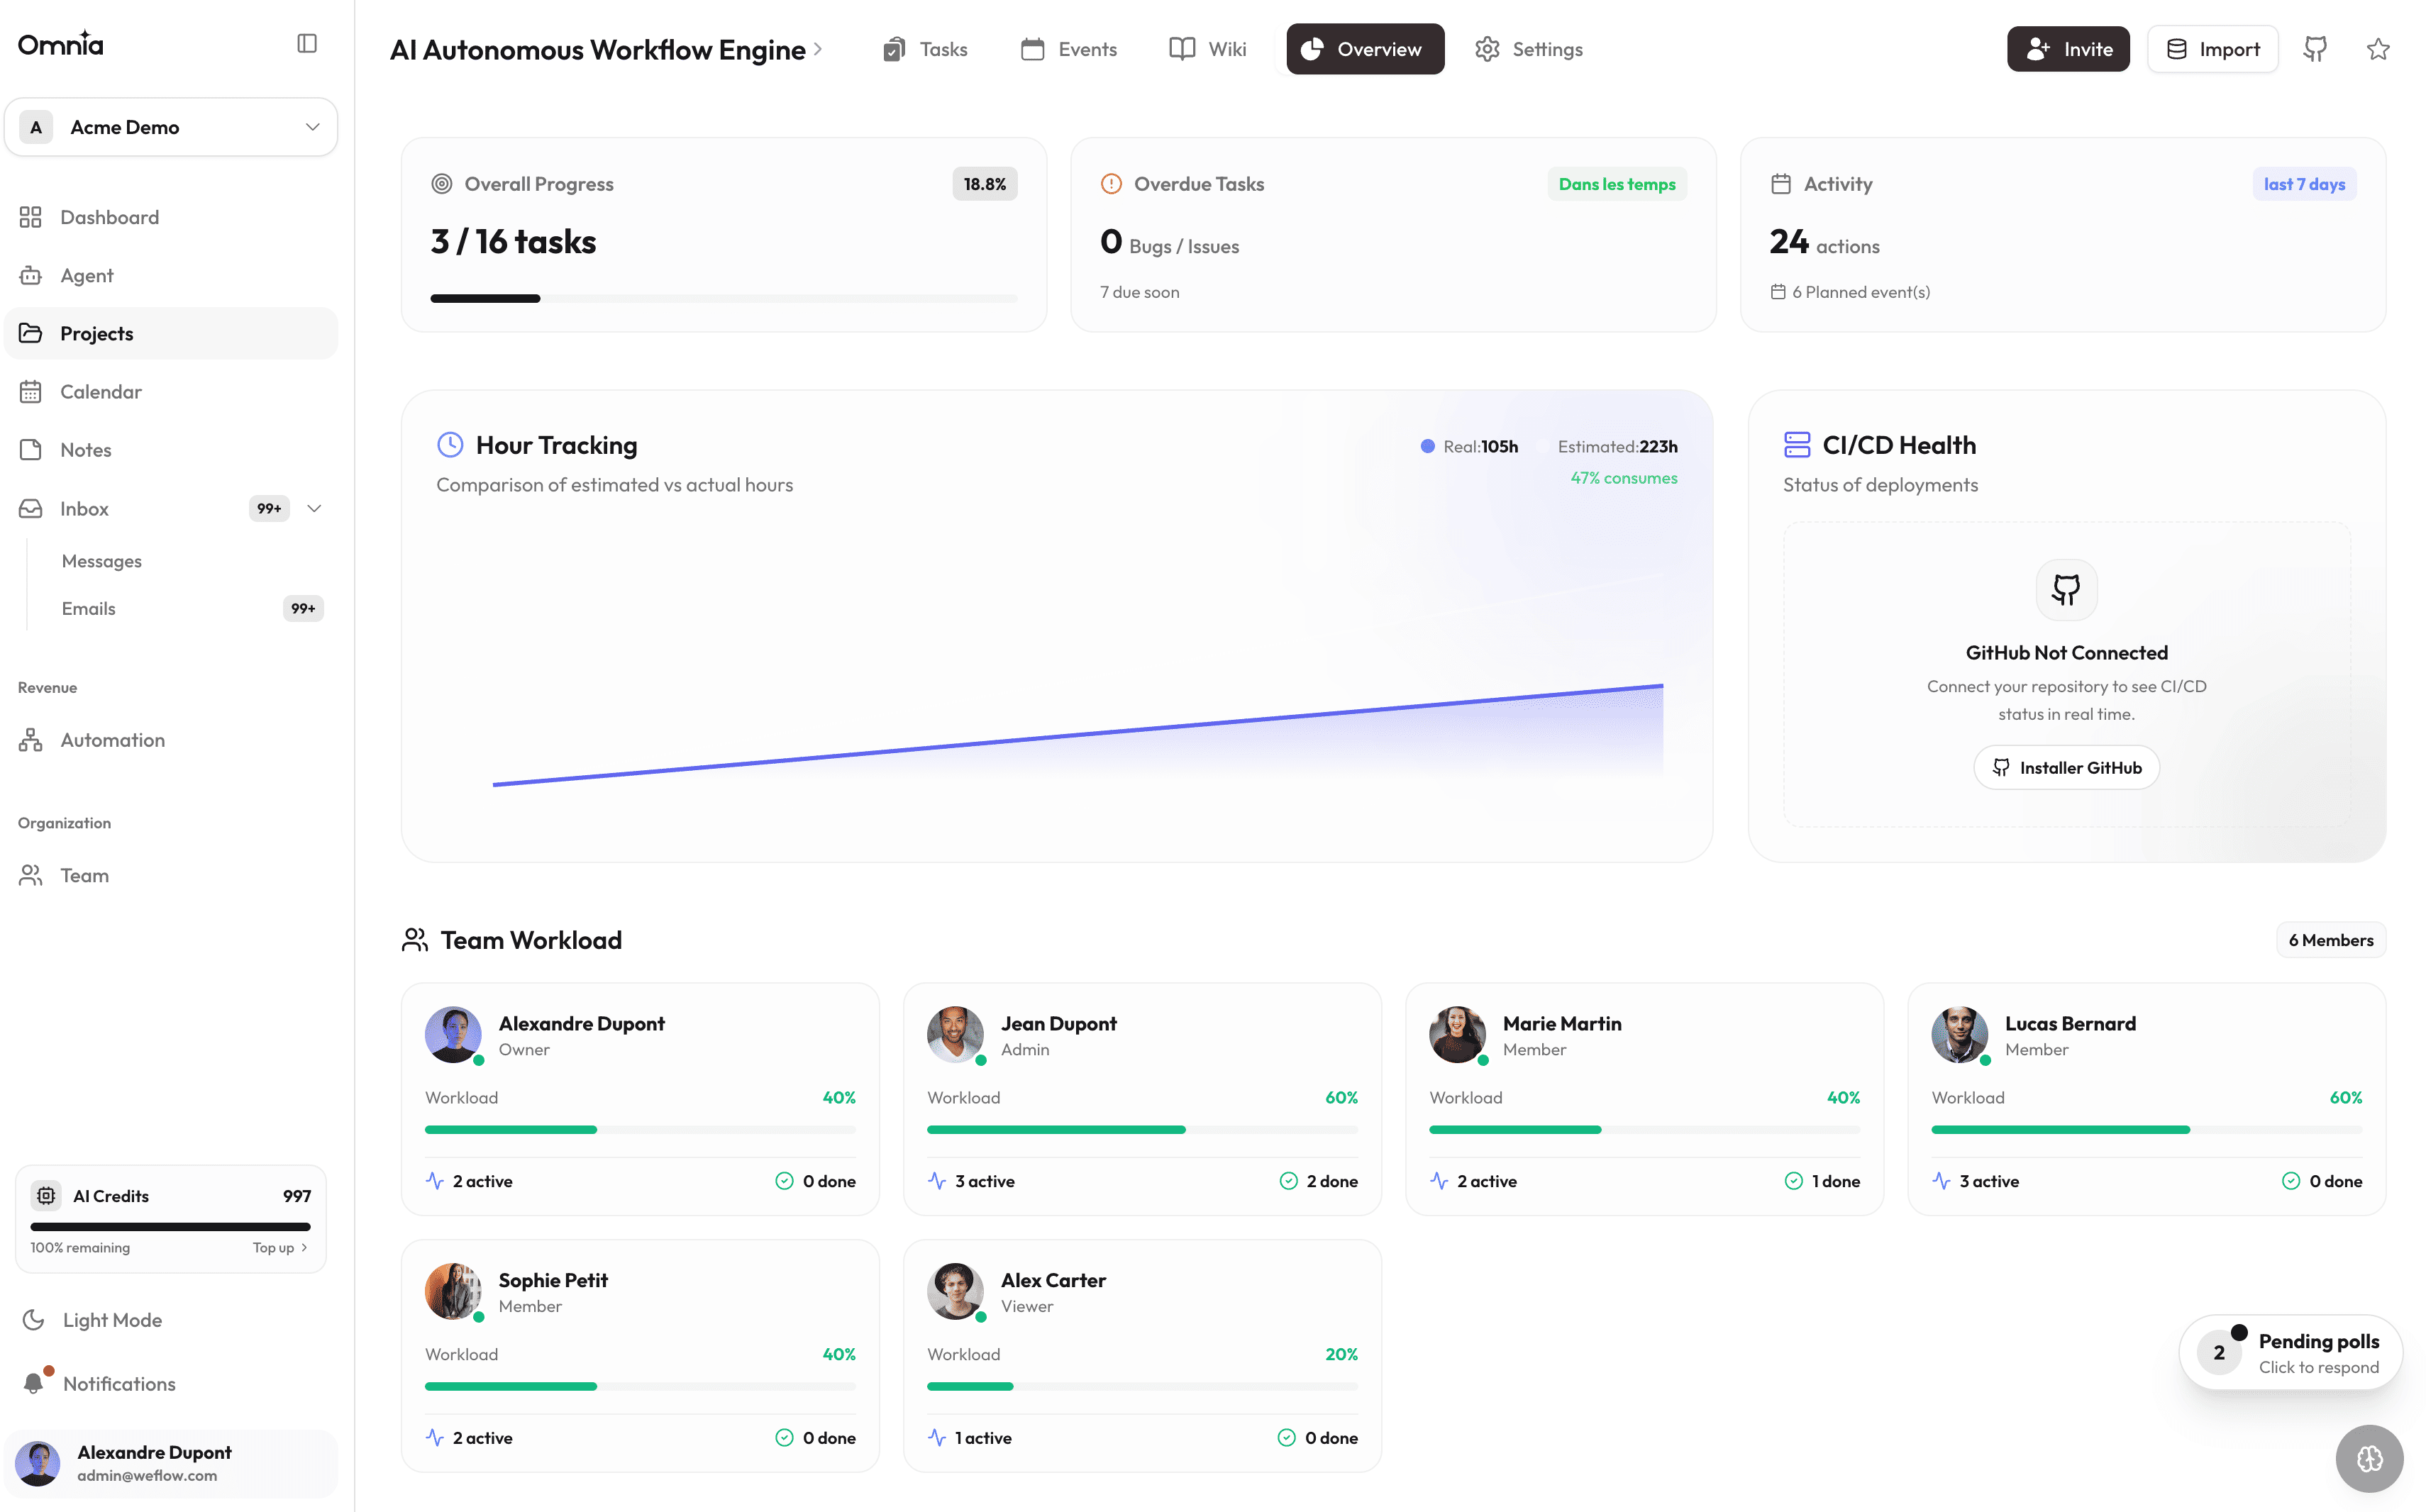Collapse the Inbox section chevron
Screen dimensions: 2426x1512
[x=315, y=508]
